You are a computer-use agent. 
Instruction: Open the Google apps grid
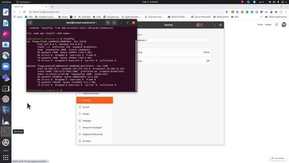277,24
